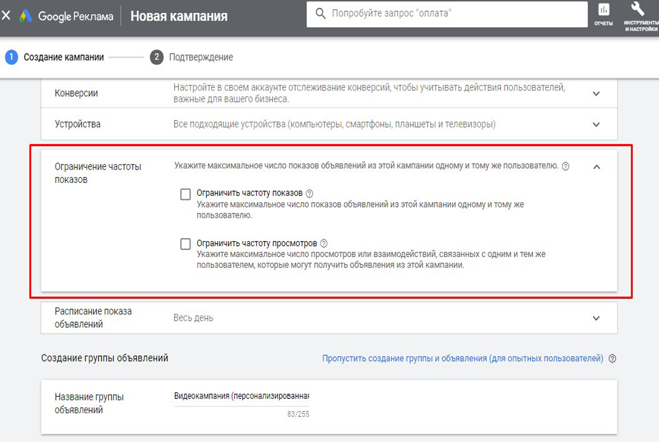
Task: Close the new campaign editor with X
Action: pyautogui.click(x=6, y=16)
